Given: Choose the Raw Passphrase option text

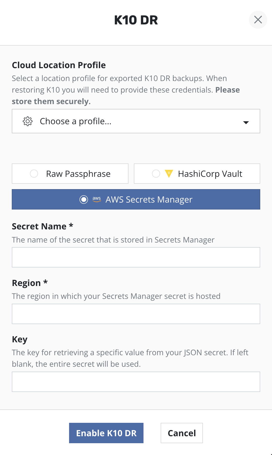Looking at the screenshot, I should pyautogui.click(x=78, y=174).
